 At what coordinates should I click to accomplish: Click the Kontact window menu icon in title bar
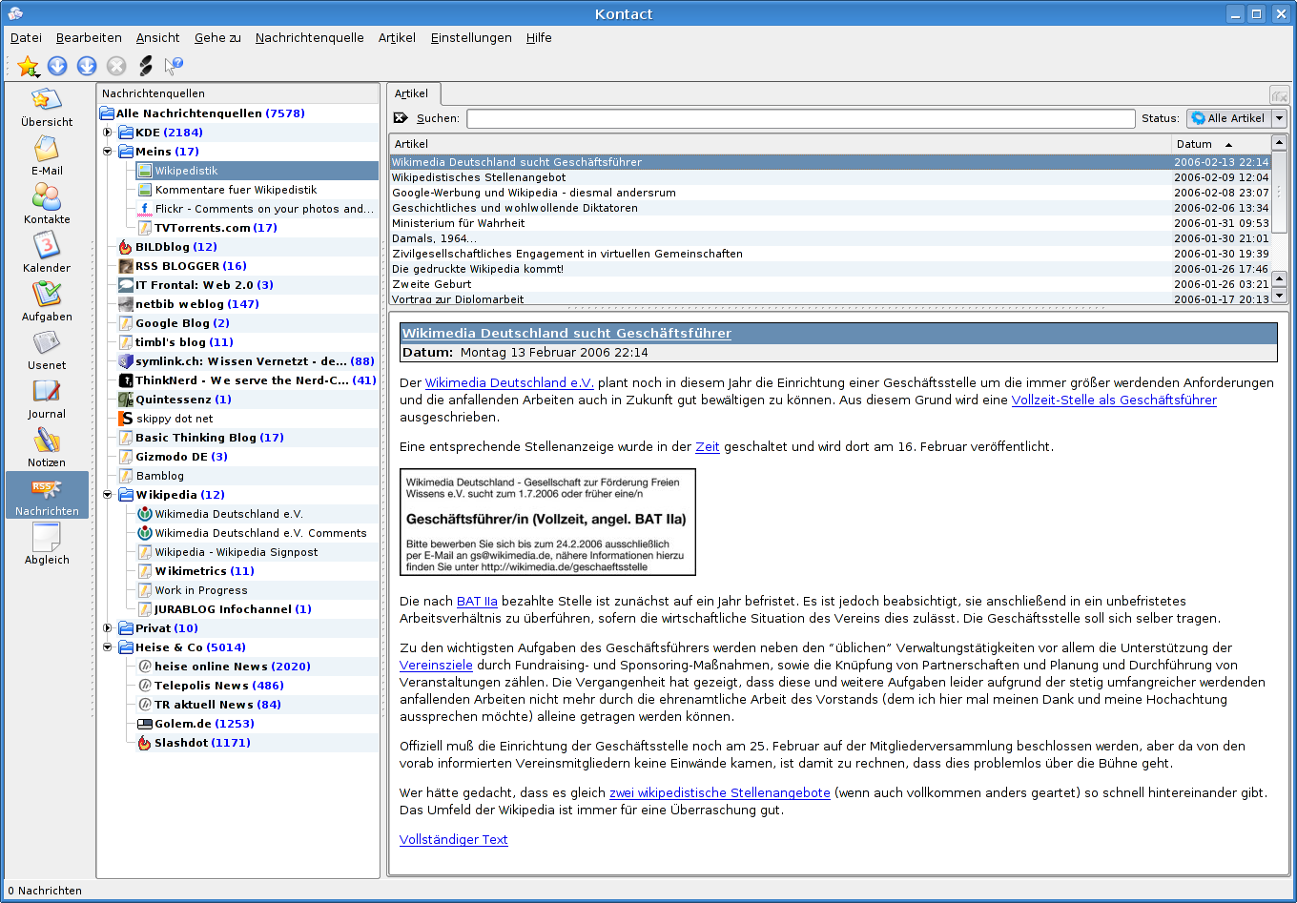point(15,13)
